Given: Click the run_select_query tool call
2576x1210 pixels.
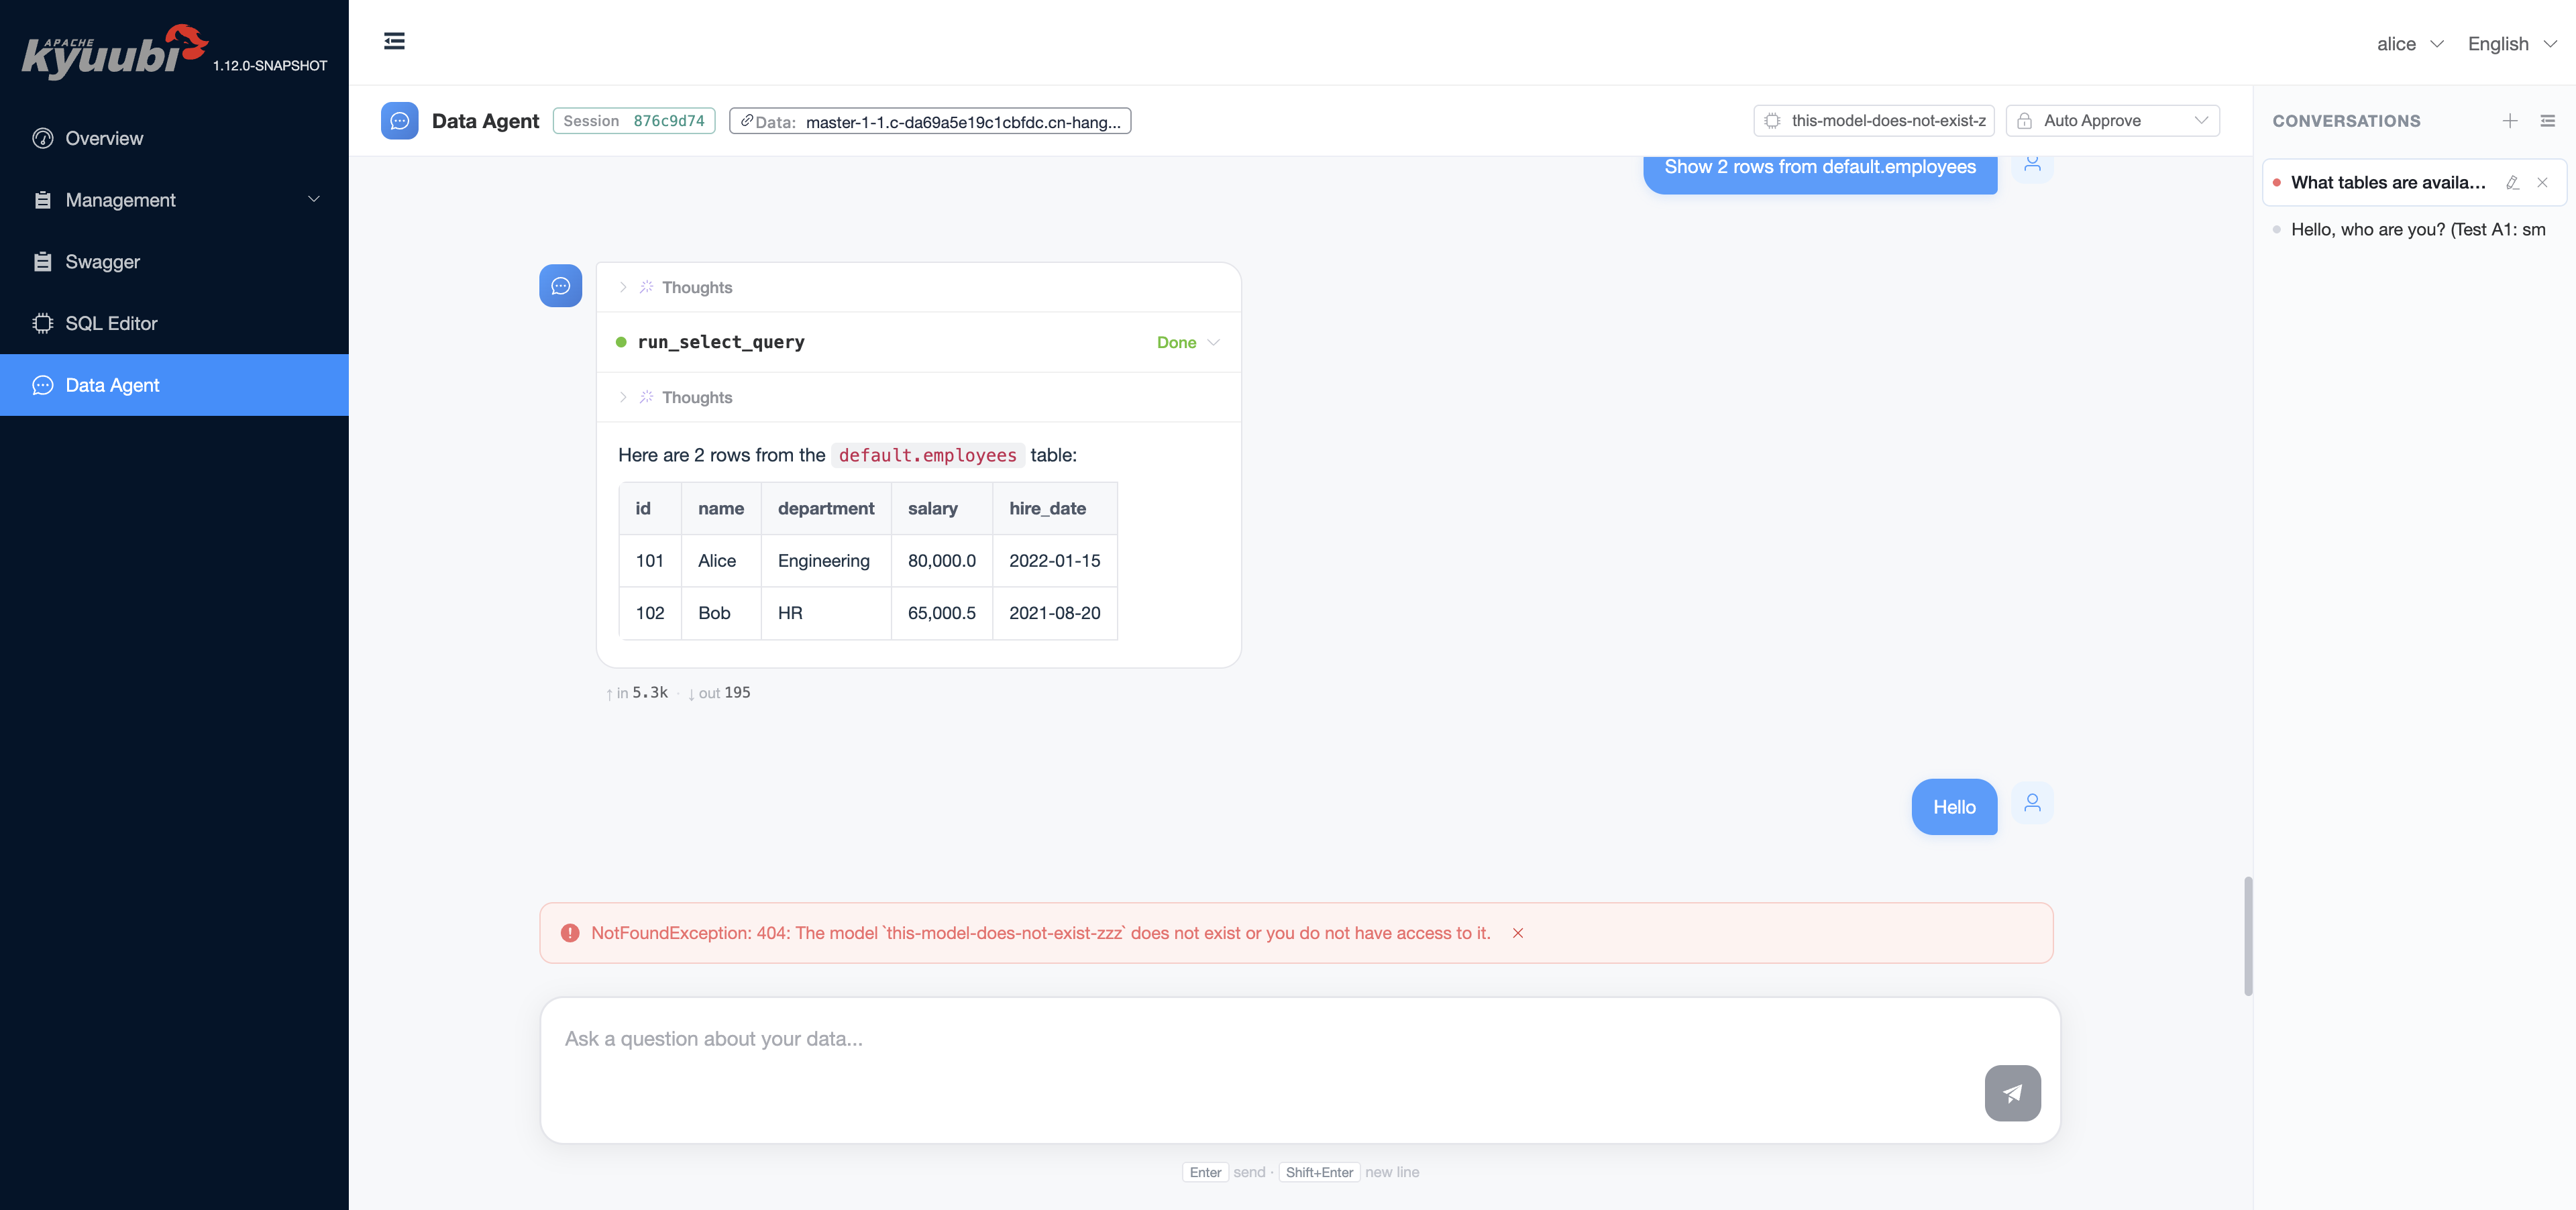Looking at the screenshot, I should click(x=918, y=342).
